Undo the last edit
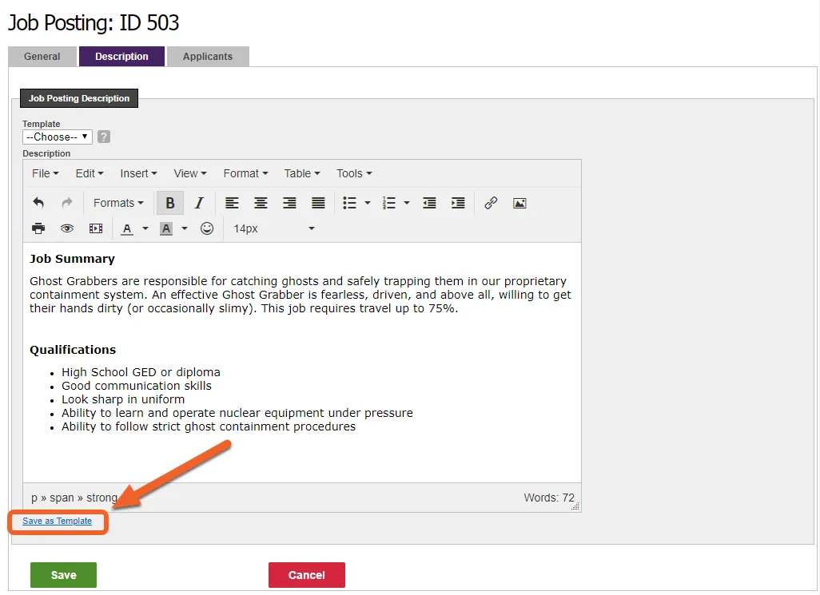820x595 pixels. click(x=38, y=203)
